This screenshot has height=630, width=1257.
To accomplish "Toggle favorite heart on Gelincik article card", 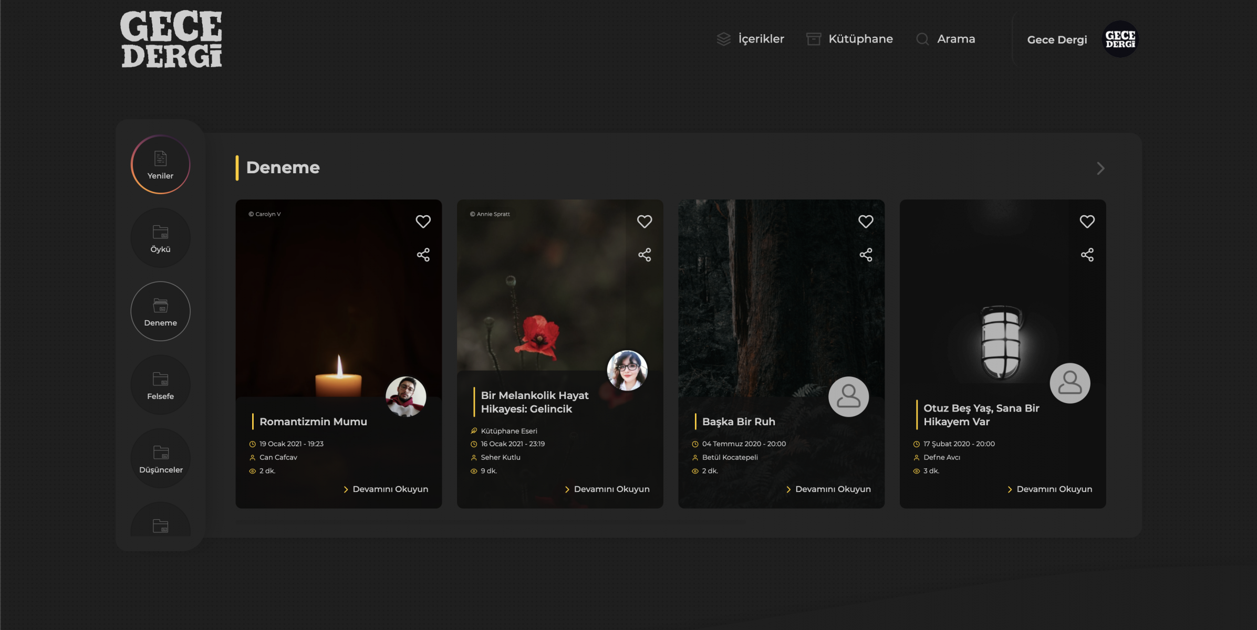I will 644,222.
